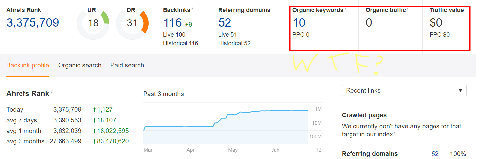Click the '+9' new backlinks indicator
This screenshot has width=496, height=159.
coord(188,24)
